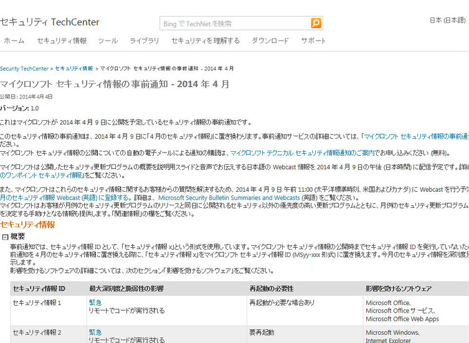
Task: Click the セキュリティ情報 ID column header
Action: pos(39,289)
